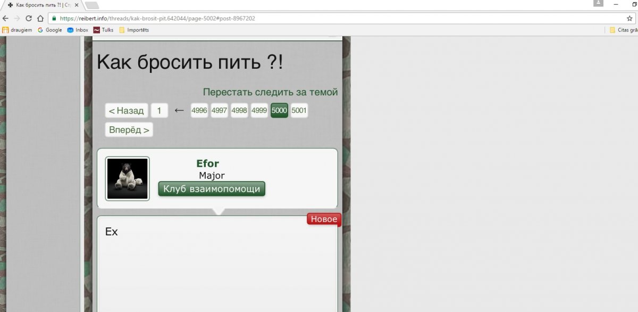Go to previous page with Назад button
Viewport: 638px width, 312px height.
pos(126,111)
